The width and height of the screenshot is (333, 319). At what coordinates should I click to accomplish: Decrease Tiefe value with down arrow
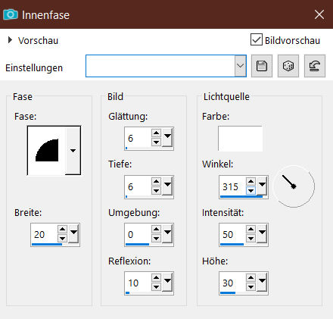pyautogui.click(x=156, y=191)
